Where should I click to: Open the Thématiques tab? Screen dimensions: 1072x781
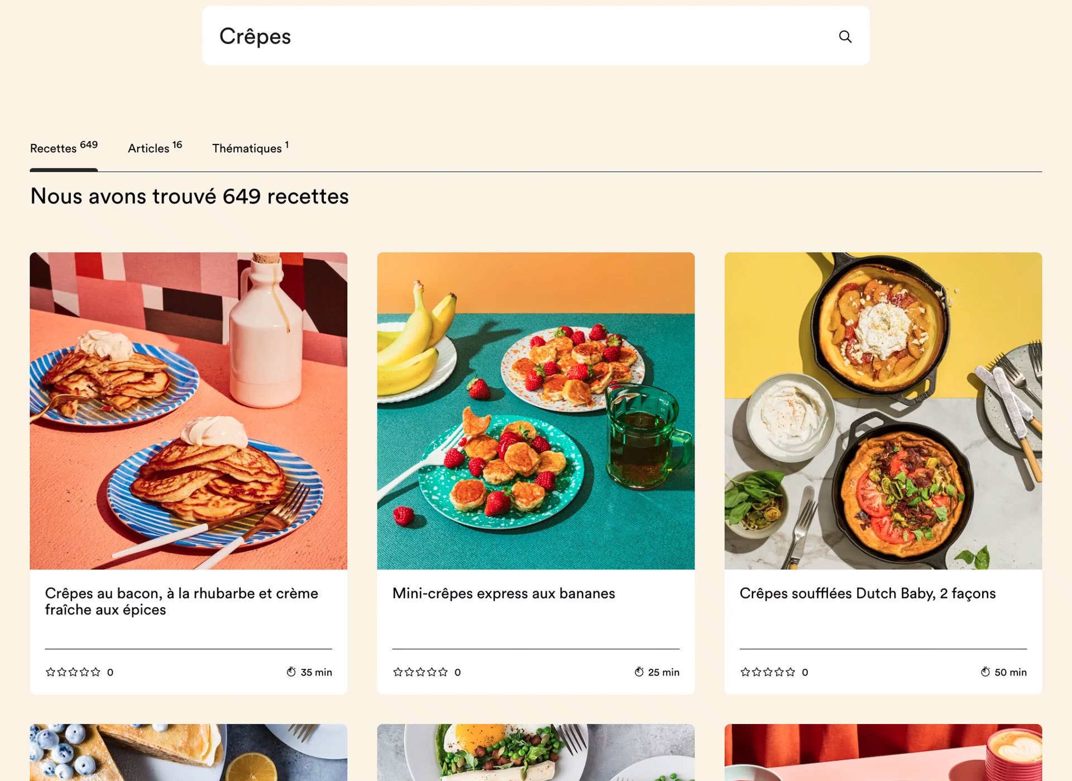pos(250,148)
